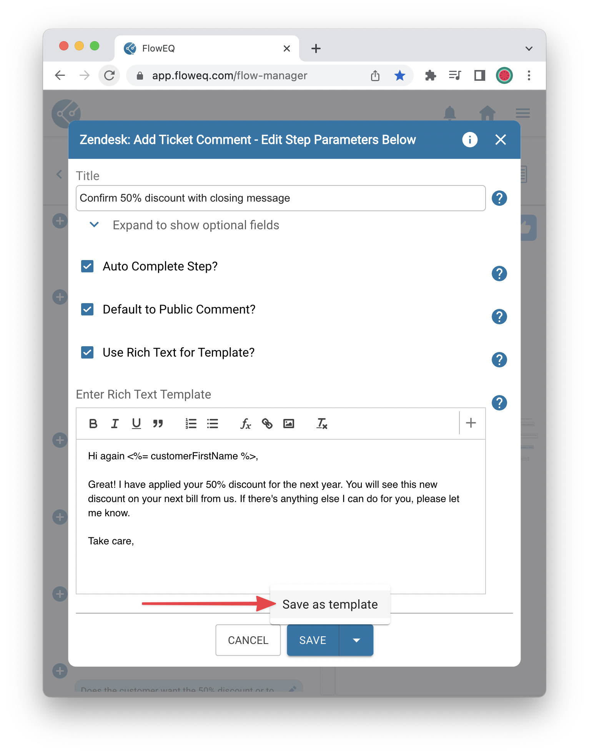The image size is (589, 754).
Task: Close the FlowEQ browser tab
Action: (x=286, y=48)
